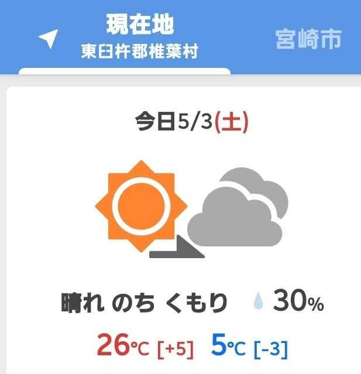Screen dimensions: 361x374
Task: Click the [-3] low temperature difference
Action: [271, 349]
